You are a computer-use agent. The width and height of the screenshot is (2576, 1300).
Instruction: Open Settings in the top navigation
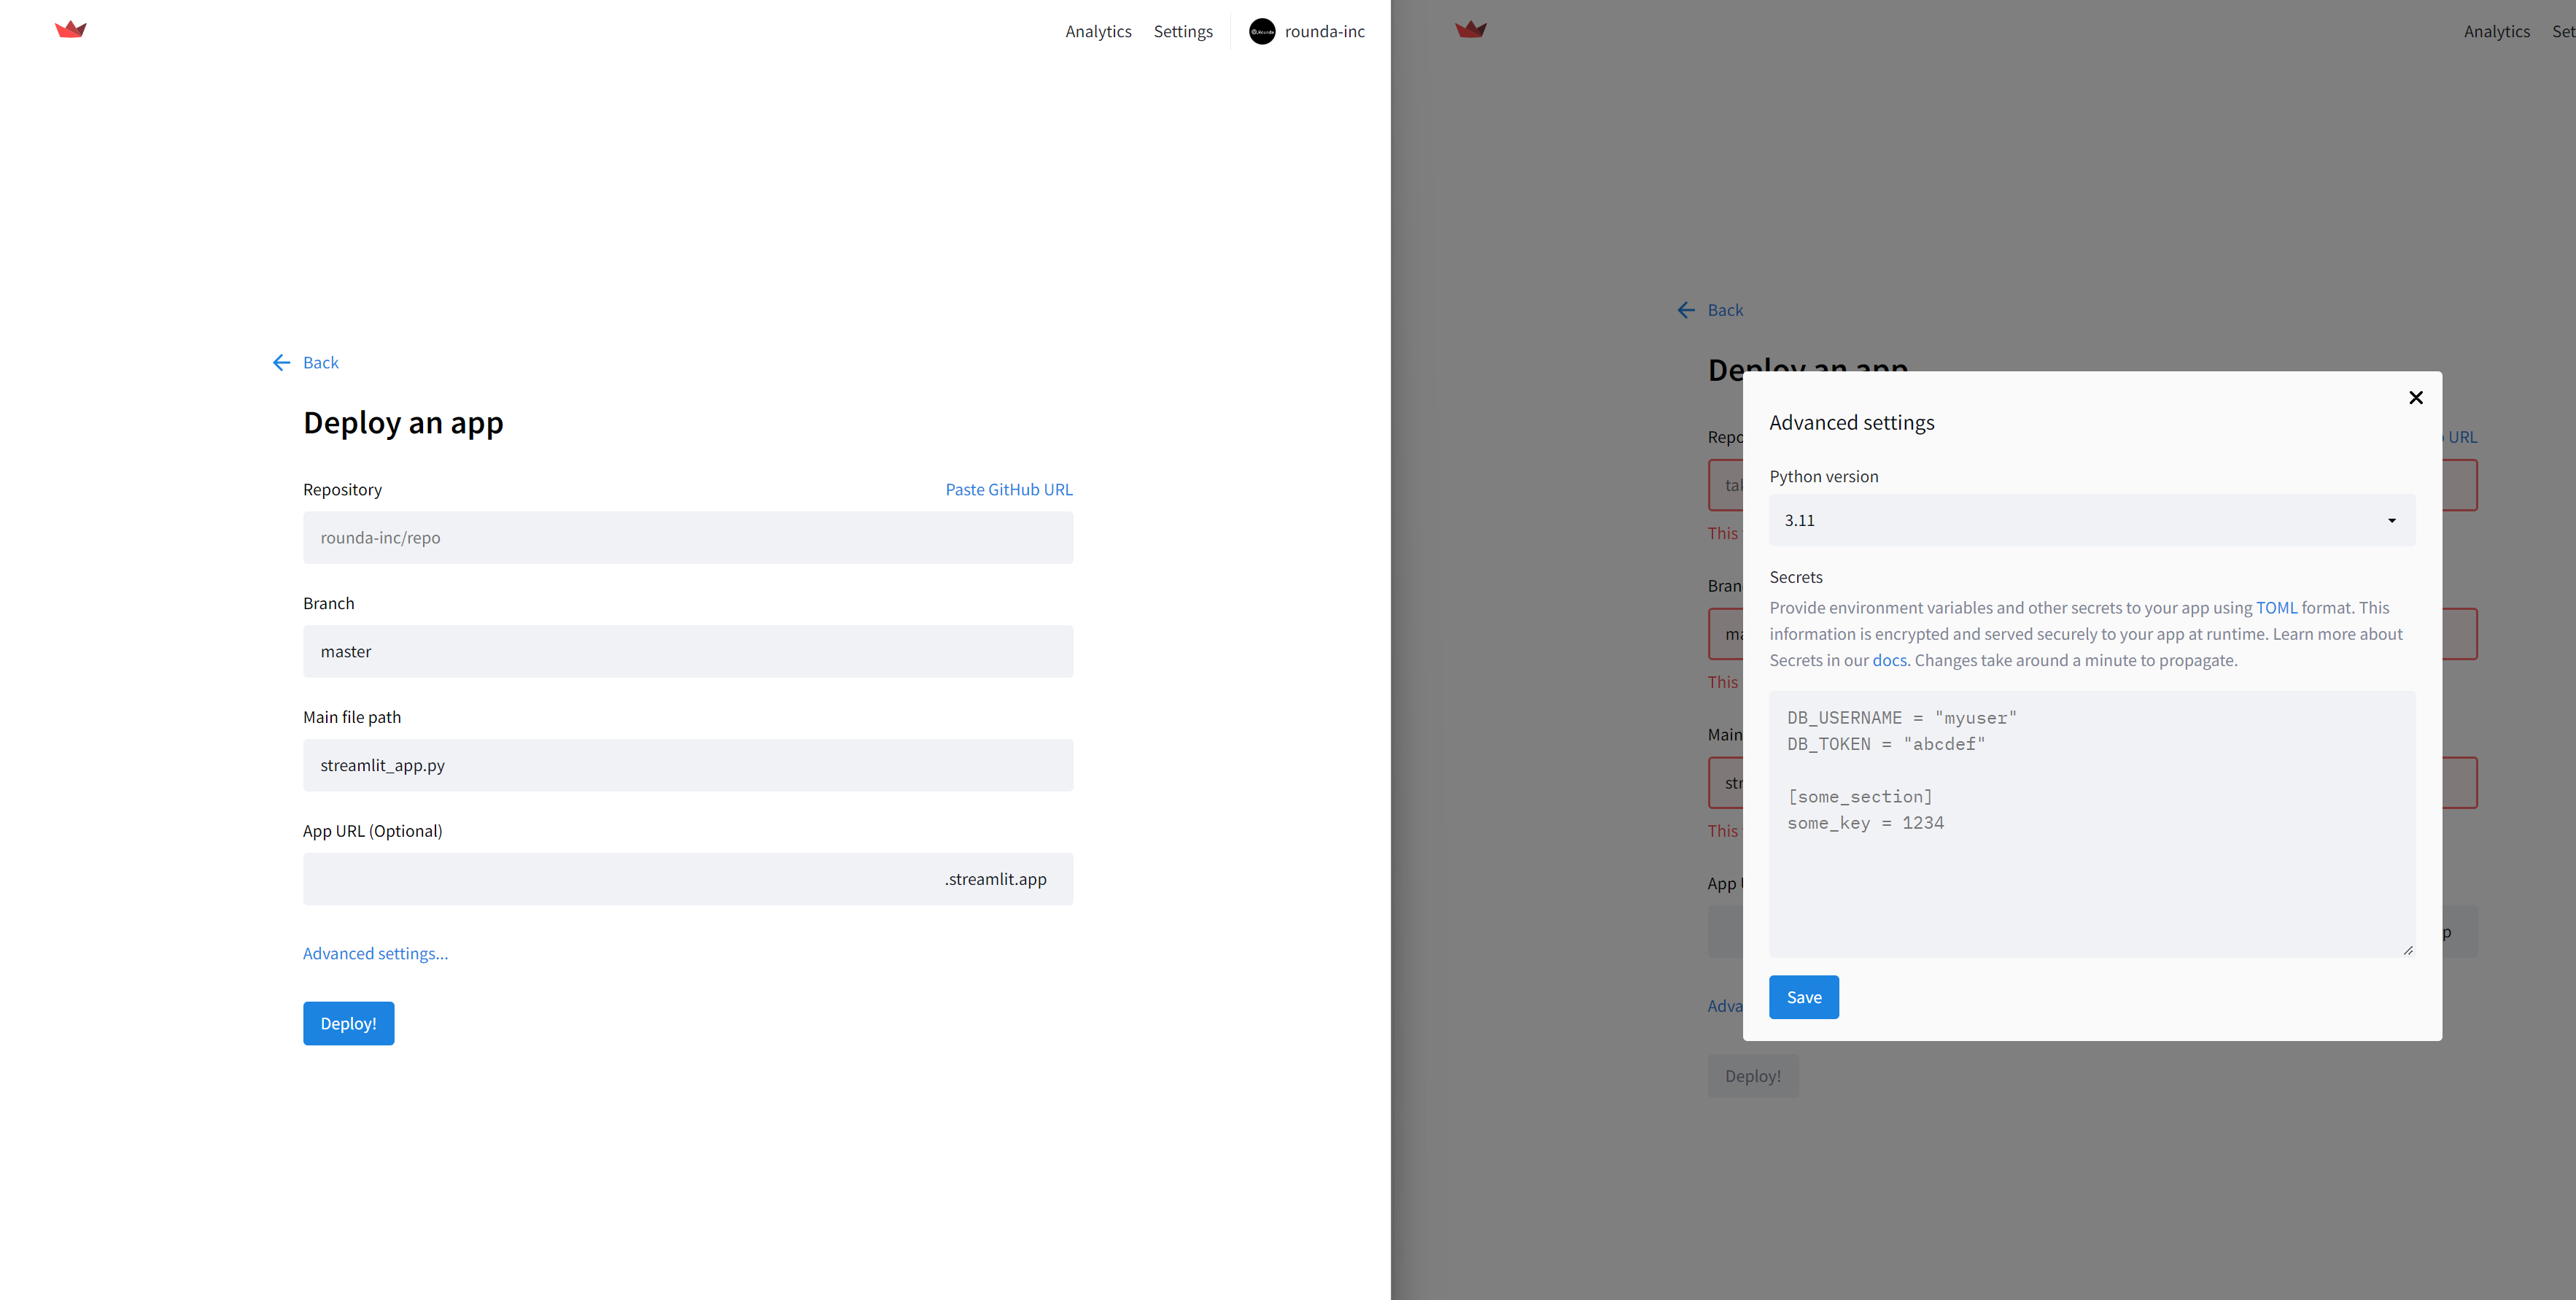click(1183, 32)
